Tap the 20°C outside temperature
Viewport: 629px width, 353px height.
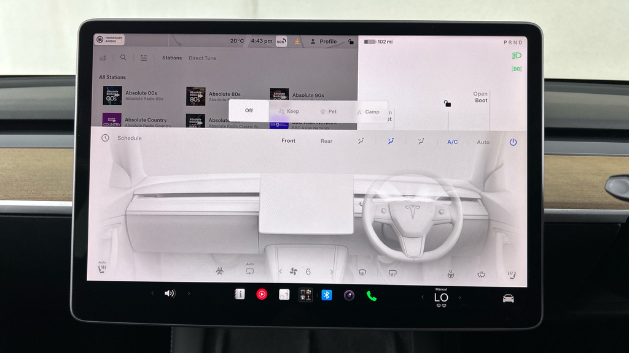pyautogui.click(x=236, y=41)
